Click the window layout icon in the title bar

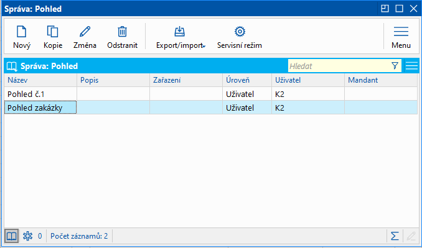385,9
